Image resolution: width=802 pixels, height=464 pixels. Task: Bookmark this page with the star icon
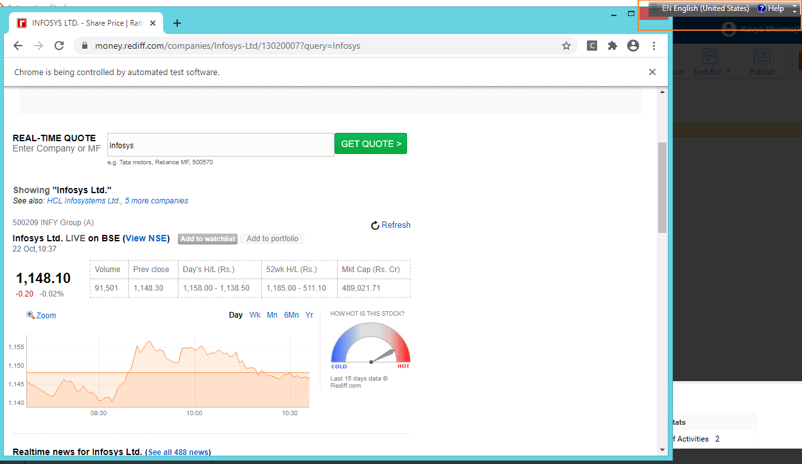click(x=566, y=46)
